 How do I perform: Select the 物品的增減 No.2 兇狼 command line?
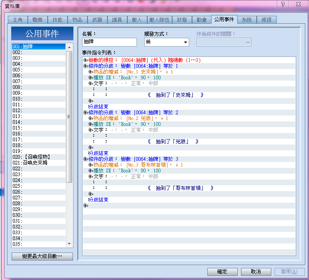tap(189, 118)
